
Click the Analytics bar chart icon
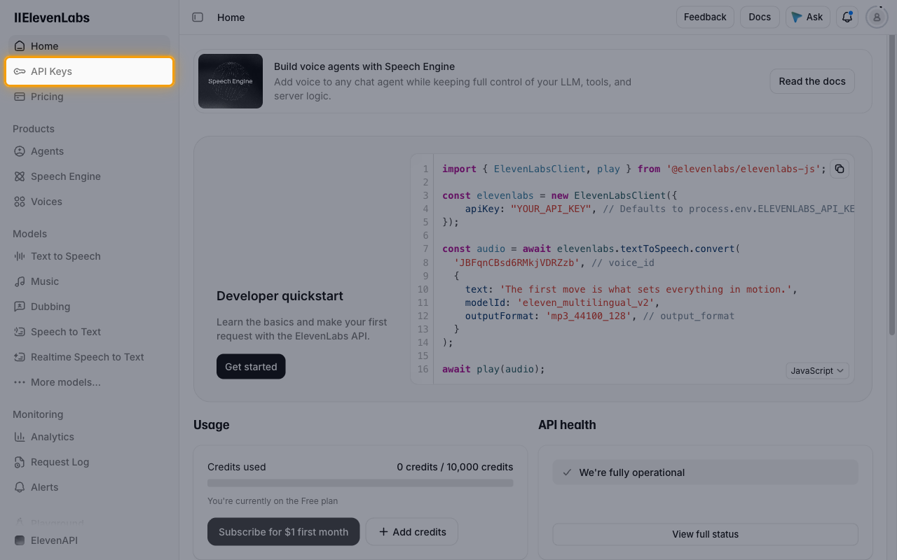tap(20, 437)
